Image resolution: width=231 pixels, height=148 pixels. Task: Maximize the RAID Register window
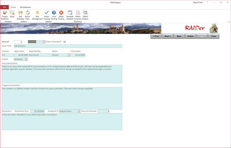(x=221, y=2)
